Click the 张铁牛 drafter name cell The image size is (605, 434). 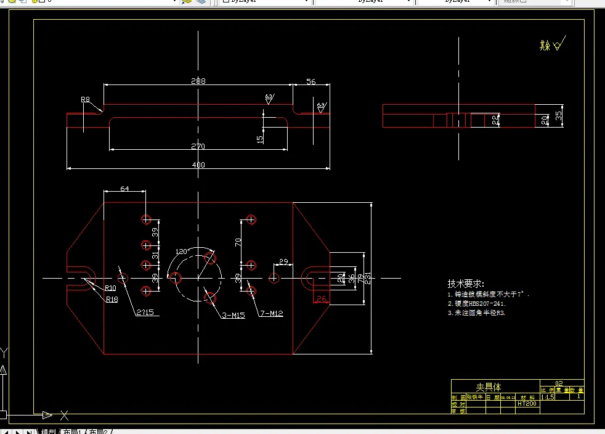pyautogui.click(x=475, y=397)
